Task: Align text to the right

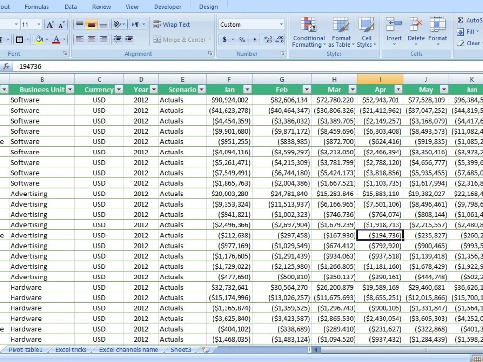Action: pyautogui.click(x=103, y=40)
